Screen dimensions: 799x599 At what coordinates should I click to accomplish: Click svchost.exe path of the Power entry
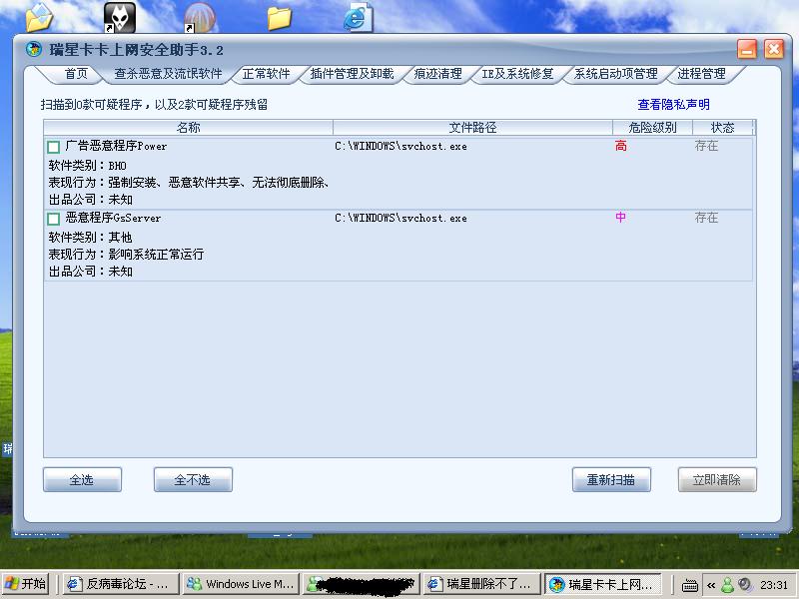click(400, 146)
